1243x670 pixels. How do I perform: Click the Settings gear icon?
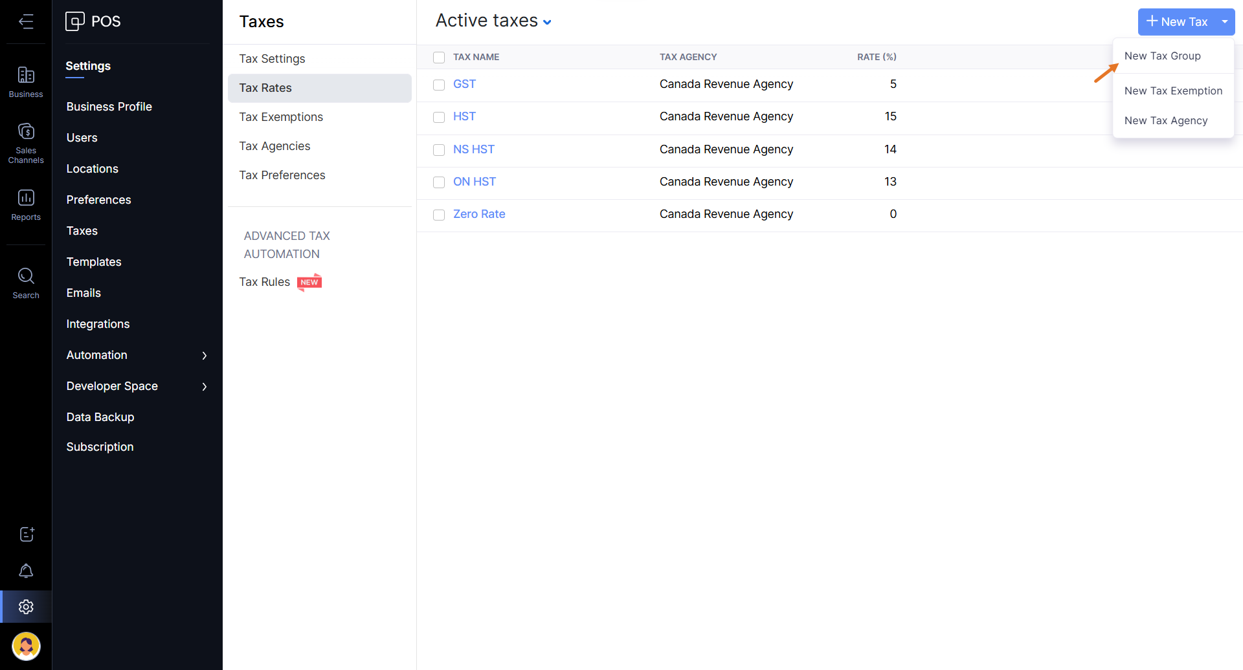(x=26, y=607)
